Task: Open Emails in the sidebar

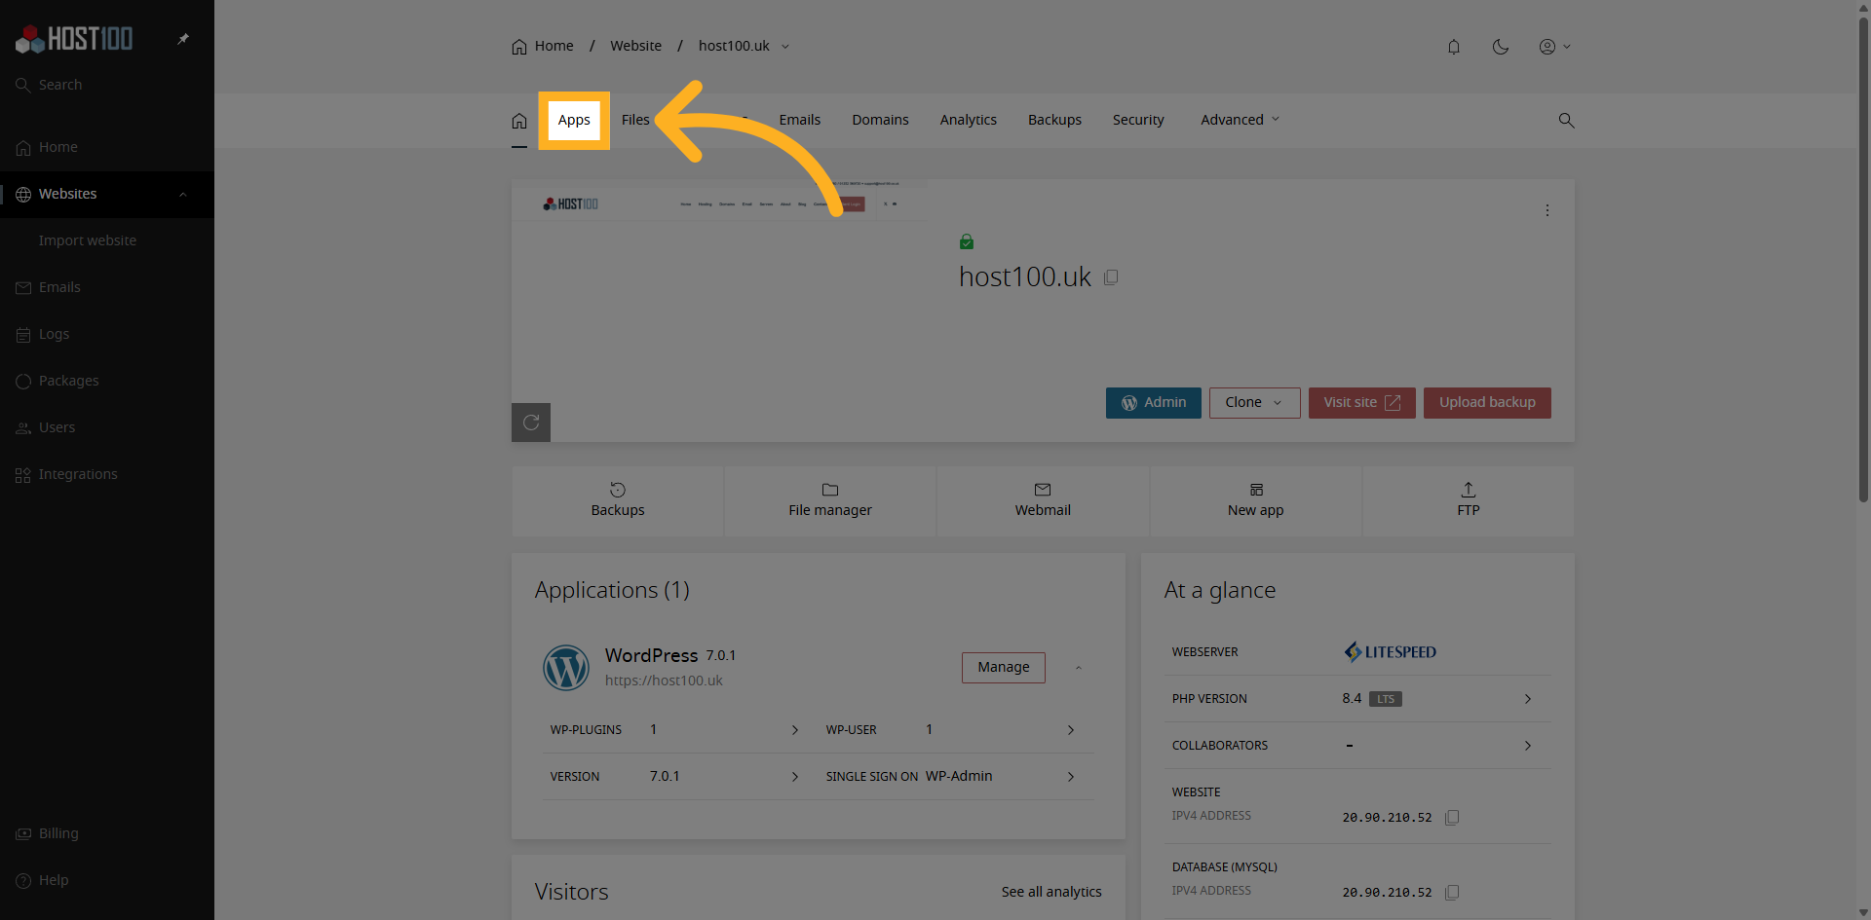Action: tap(59, 287)
